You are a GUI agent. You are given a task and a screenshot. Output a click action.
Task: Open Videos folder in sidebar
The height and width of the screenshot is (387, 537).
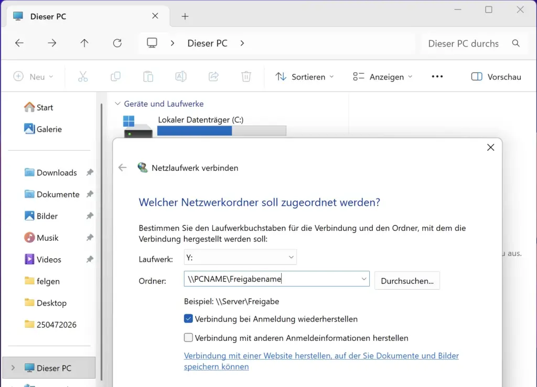click(43, 259)
